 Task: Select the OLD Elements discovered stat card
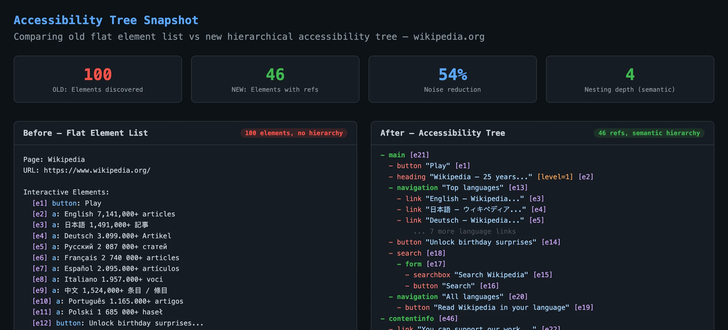[x=98, y=79]
